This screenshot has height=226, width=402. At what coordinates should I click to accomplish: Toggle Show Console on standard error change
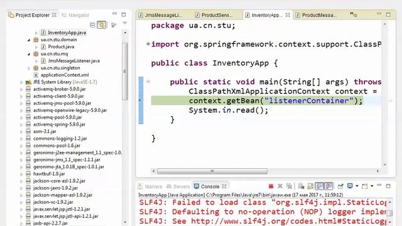click(329, 186)
